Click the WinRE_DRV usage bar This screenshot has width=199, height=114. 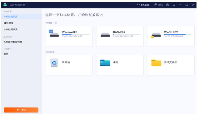(177, 34)
